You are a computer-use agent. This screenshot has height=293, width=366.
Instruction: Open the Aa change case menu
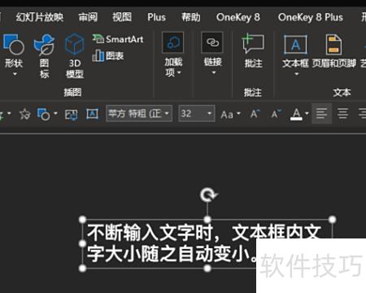(x=230, y=114)
